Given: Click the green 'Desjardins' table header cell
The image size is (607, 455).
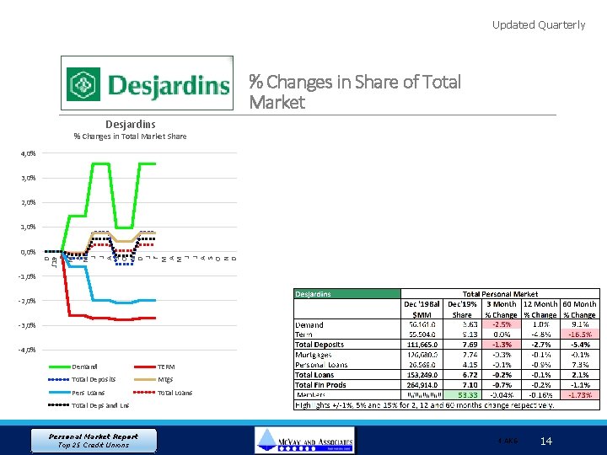Looking at the screenshot, I should (347, 294).
